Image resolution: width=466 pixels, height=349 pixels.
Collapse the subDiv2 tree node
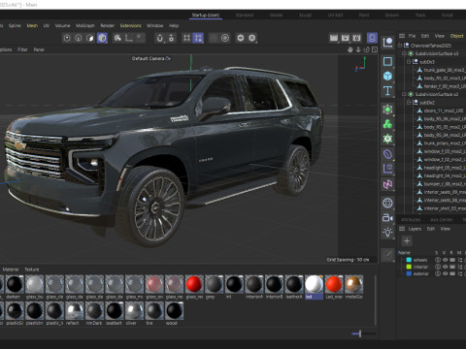point(409,102)
